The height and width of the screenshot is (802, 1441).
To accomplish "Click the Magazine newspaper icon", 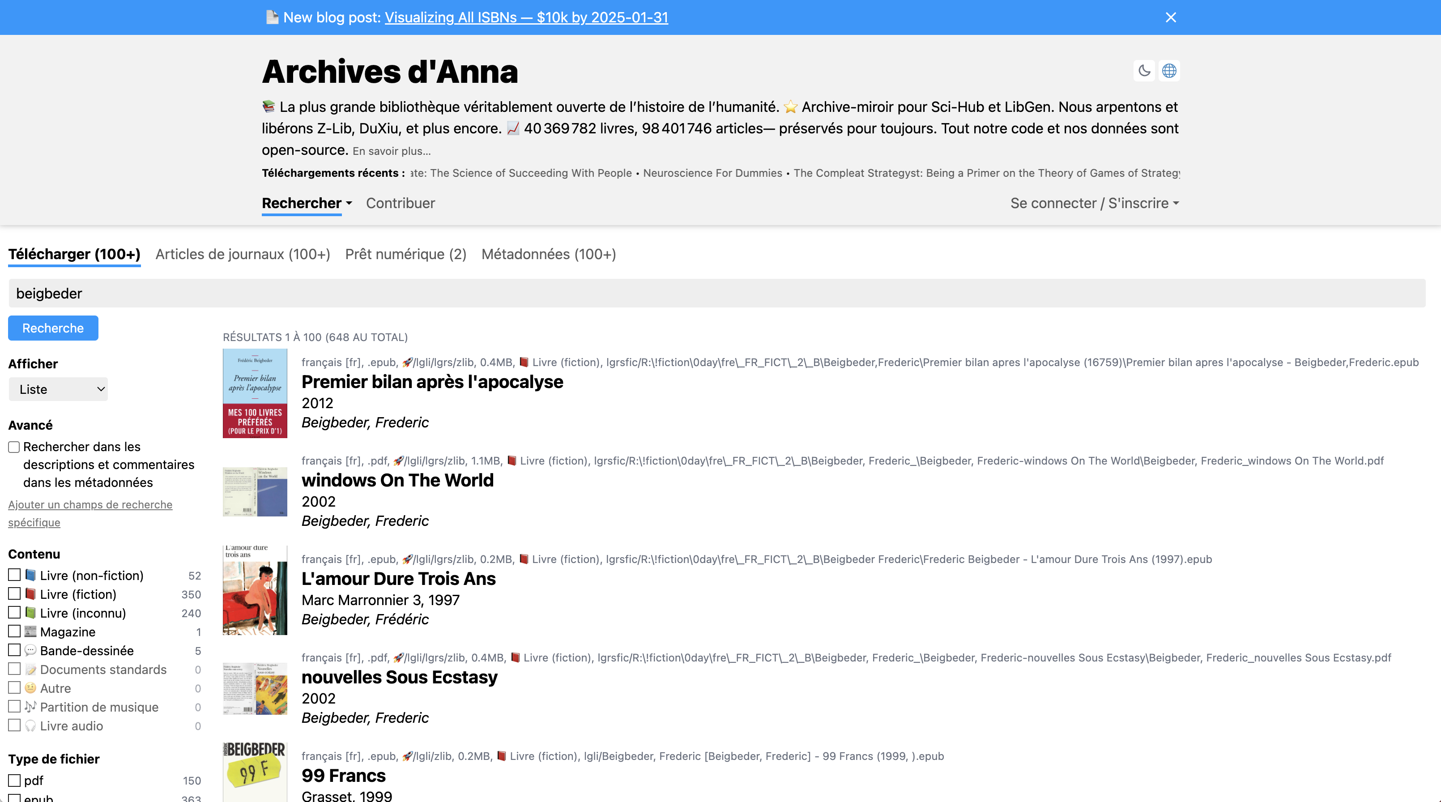I will [31, 631].
